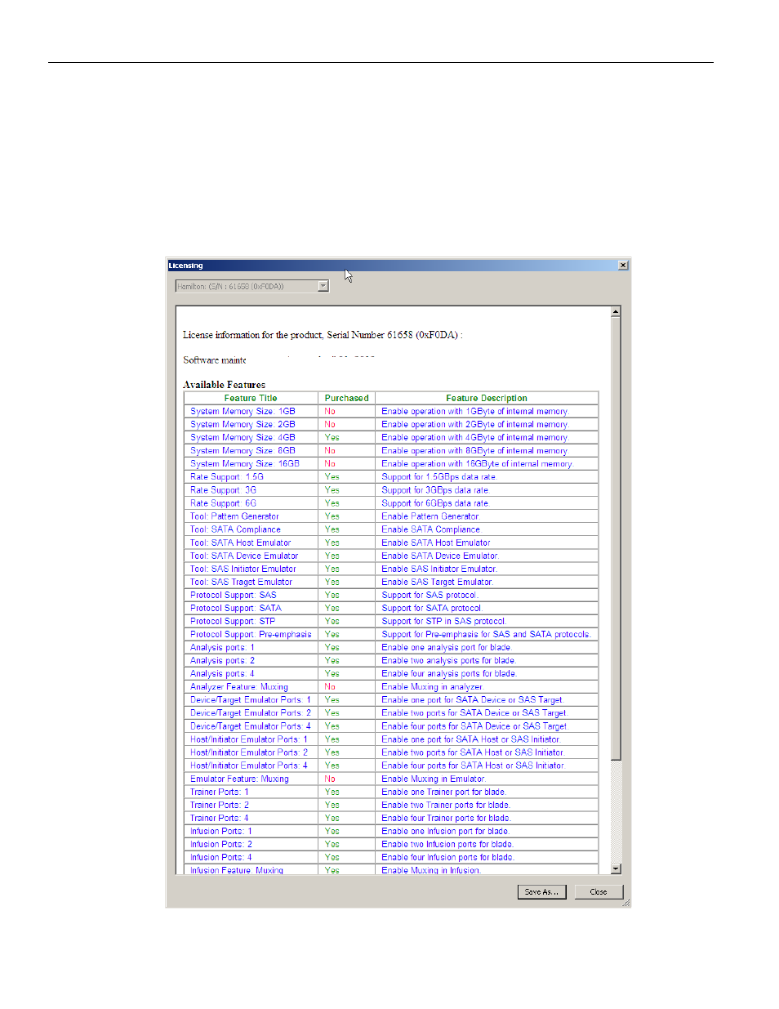Click the Save As... button

(x=542, y=892)
